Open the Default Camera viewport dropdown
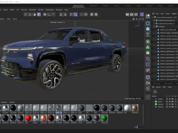 click(x=57, y=22)
